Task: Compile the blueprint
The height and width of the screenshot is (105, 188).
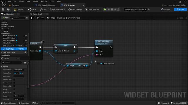Action: 19,10
